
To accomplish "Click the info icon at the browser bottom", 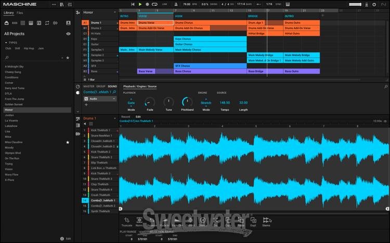I will (x=62, y=239).
